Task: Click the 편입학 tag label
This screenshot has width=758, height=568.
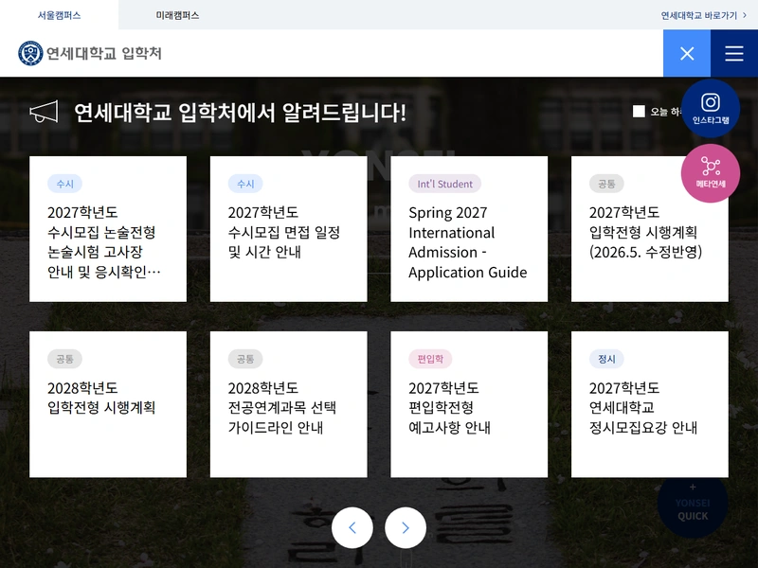Action: (x=430, y=359)
